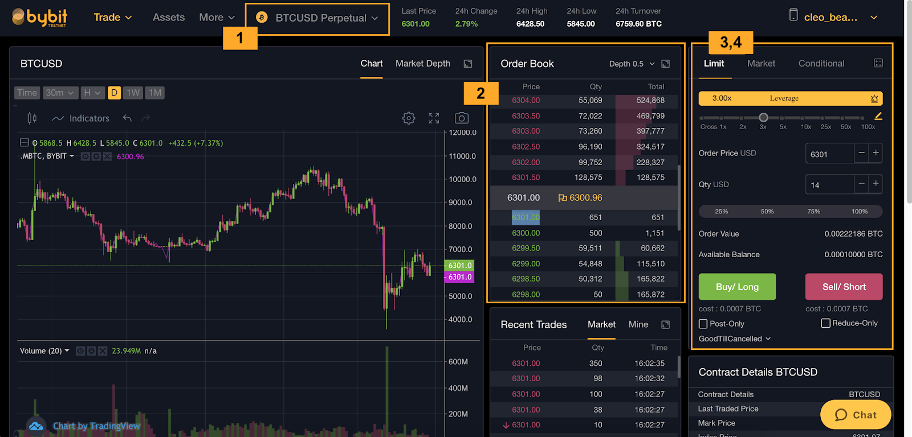Switch to the Chart tab
This screenshot has width=912, height=437.
[x=372, y=64]
